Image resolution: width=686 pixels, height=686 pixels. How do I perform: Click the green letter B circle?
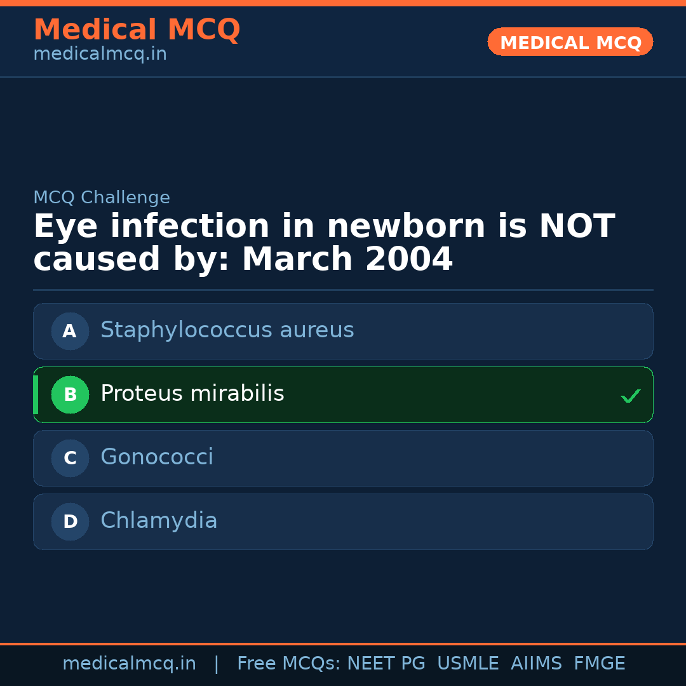pyautogui.click(x=70, y=394)
